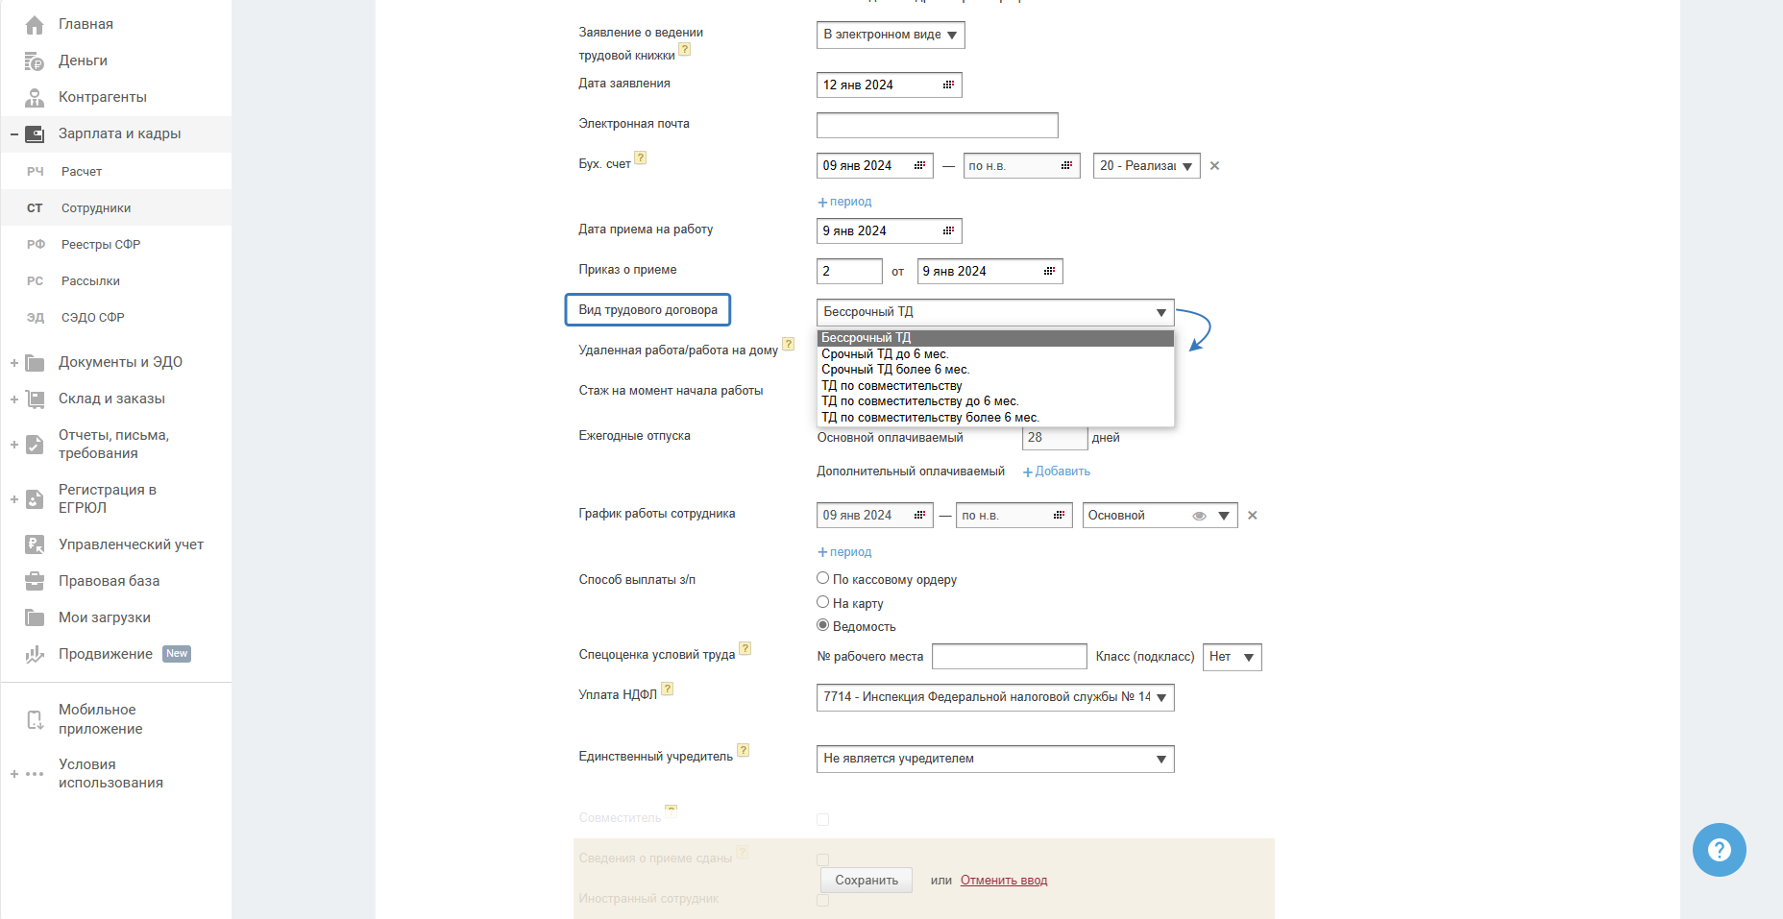
Task: Click eye icon in Основной schedule field
Action: (1199, 516)
